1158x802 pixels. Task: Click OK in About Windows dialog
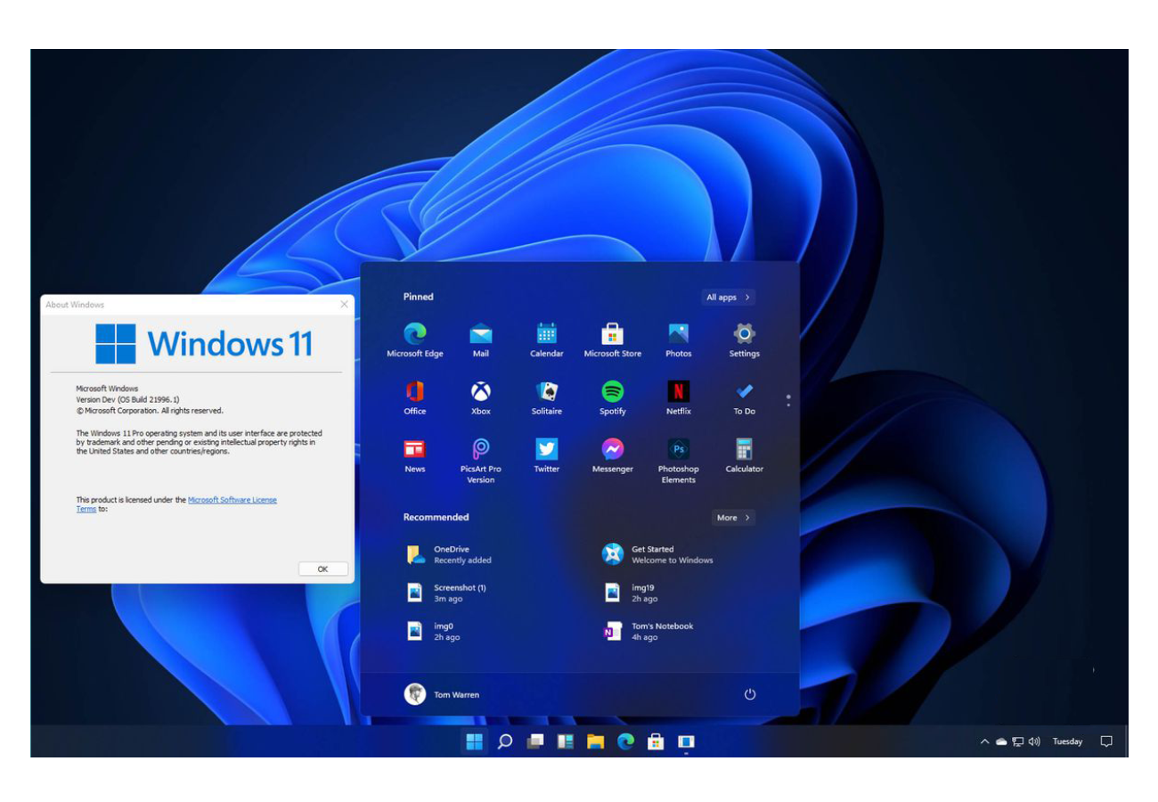tap(323, 569)
